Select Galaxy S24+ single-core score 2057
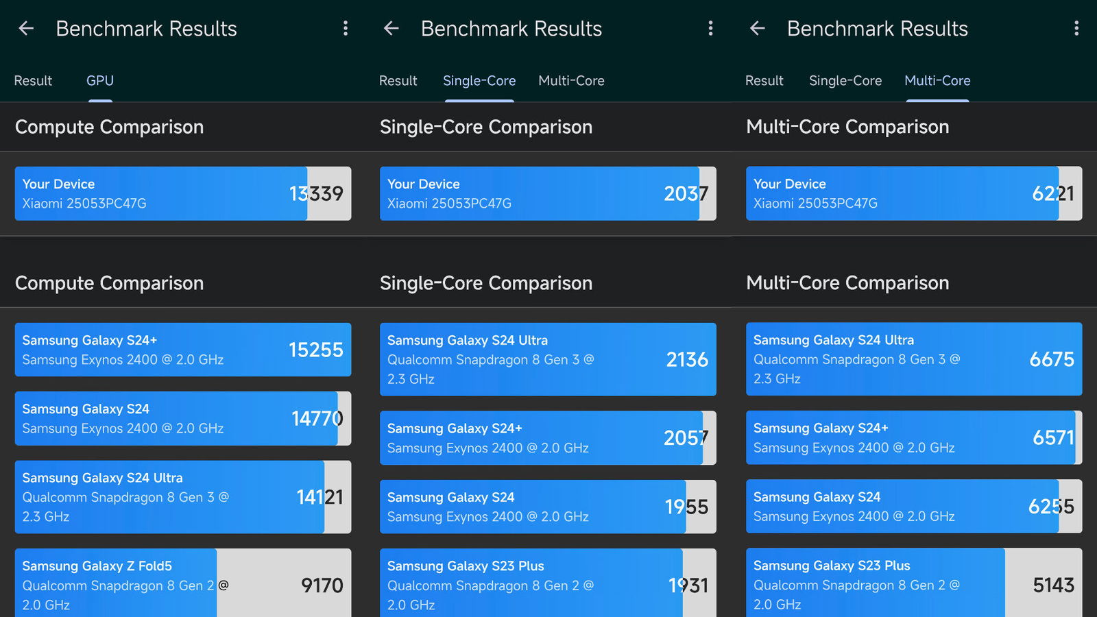This screenshot has width=1097, height=617. point(548,438)
